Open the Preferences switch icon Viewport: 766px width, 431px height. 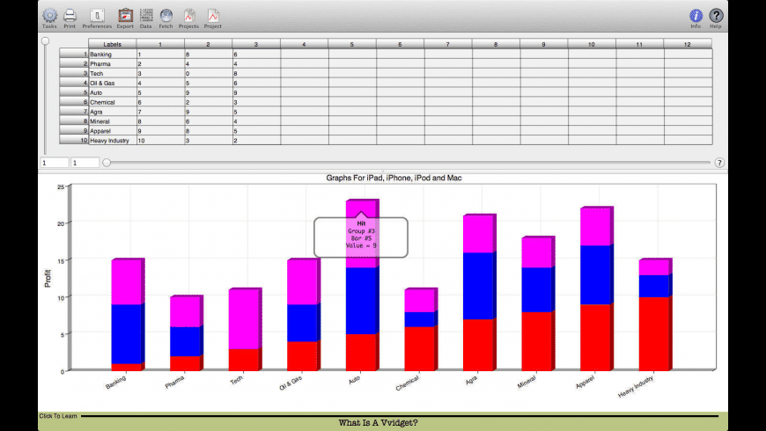pos(97,16)
